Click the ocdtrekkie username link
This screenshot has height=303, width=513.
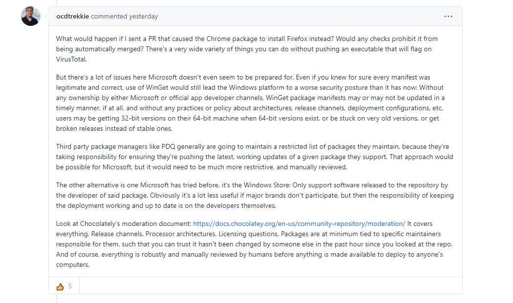pyautogui.click(x=73, y=16)
